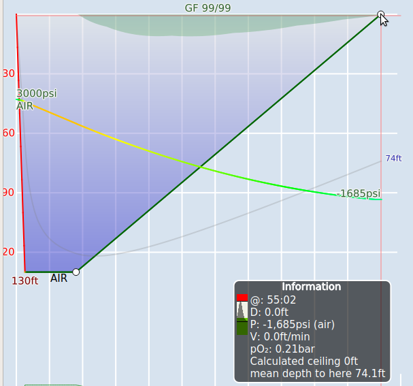413x386 pixels.
Task: Click the green AIR label under 3000psi
Action: 24,106
